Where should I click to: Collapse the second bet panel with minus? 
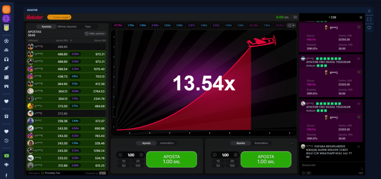pyautogui.click(x=292, y=143)
